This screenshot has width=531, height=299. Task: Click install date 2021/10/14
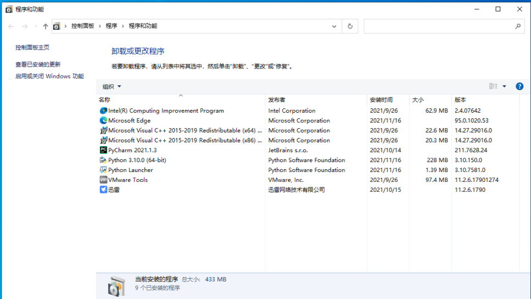(385, 150)
